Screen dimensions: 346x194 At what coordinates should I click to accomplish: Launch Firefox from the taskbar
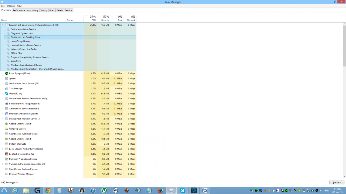click(160, 191)
